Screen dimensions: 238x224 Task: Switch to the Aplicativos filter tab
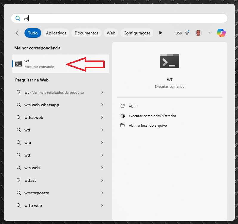coord(56,33)
